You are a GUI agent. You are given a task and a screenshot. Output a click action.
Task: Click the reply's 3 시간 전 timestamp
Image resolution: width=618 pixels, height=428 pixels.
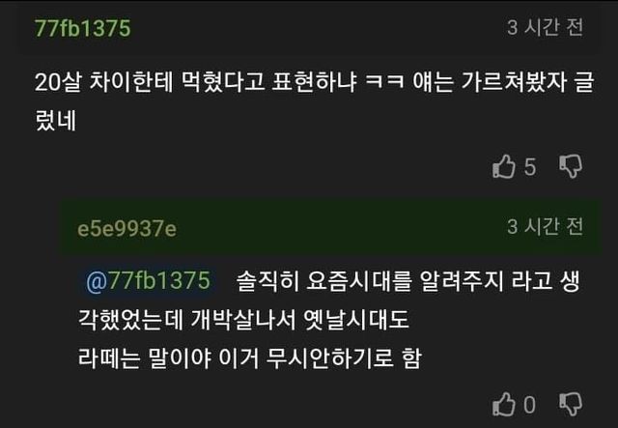pos(546,228)
